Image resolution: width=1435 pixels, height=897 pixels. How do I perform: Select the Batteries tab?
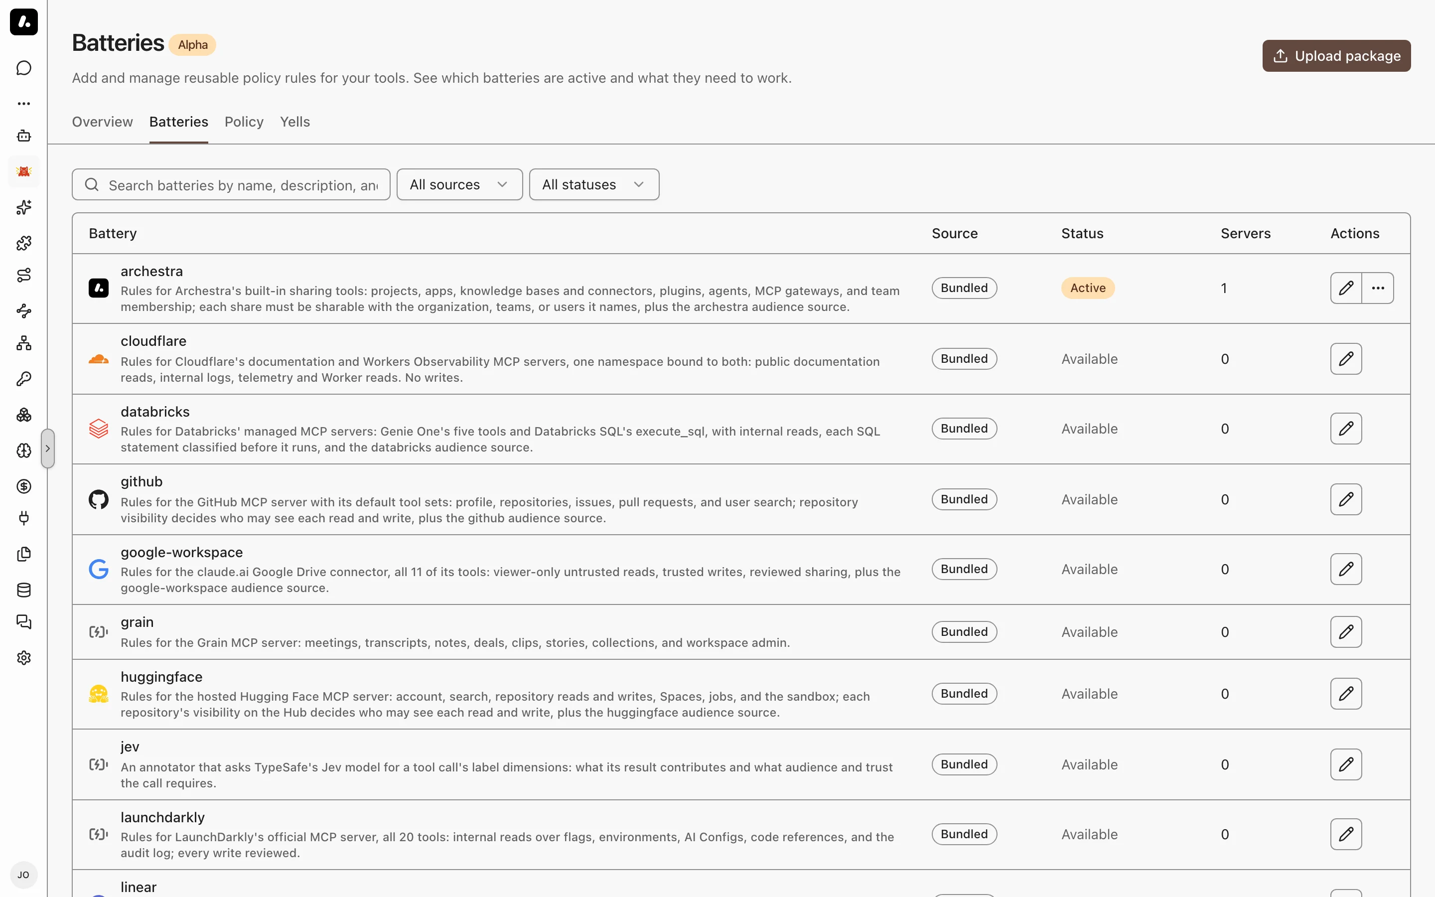point(178,122)
